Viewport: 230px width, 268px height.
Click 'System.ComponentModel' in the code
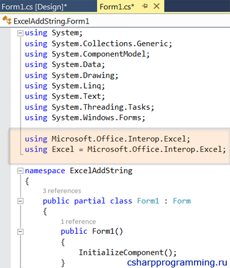pos(99,54)
